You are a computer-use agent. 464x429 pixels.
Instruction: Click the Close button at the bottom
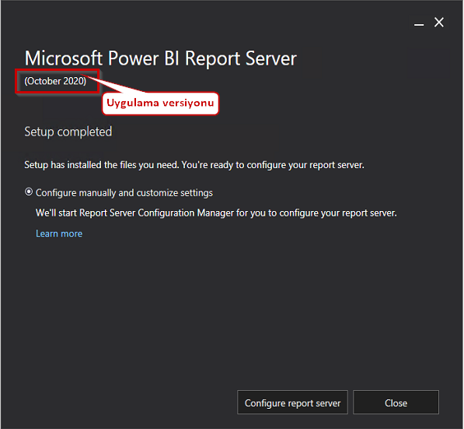(x=396, y=403)
